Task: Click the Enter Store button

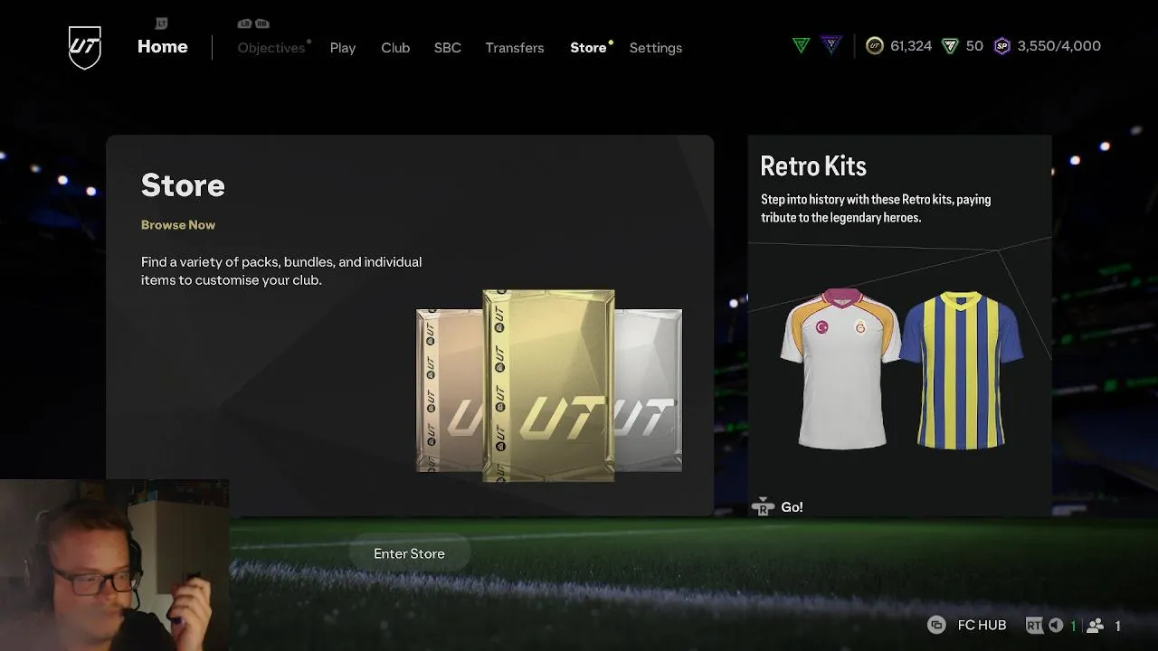Action: 410,553
